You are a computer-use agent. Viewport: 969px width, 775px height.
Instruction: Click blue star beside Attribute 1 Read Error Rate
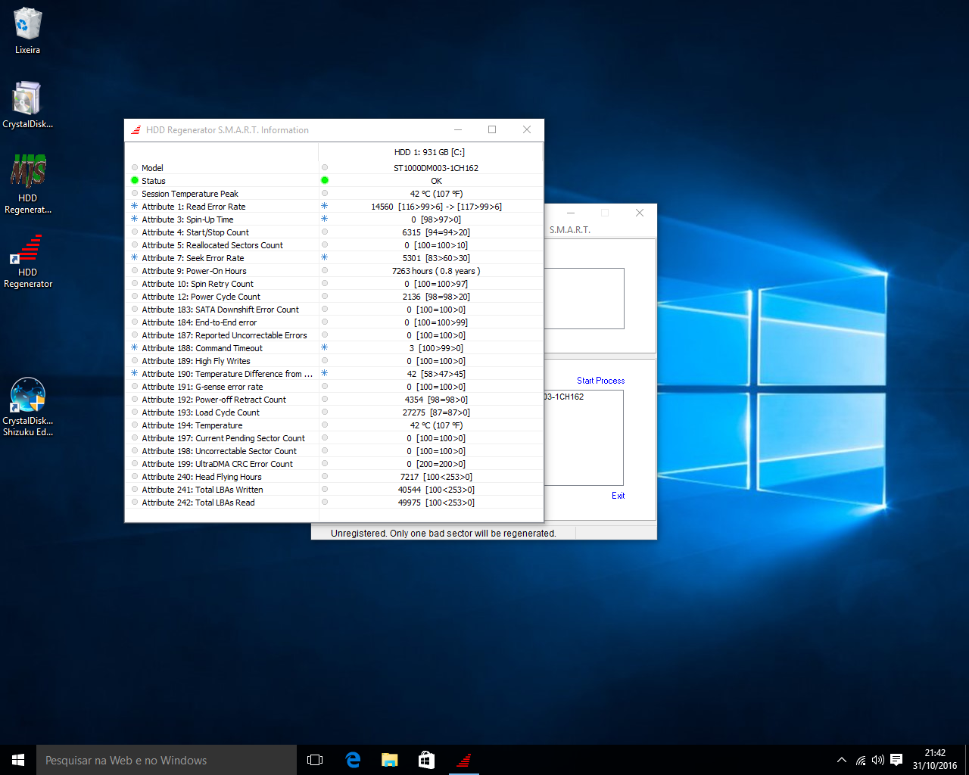point(135,206)
